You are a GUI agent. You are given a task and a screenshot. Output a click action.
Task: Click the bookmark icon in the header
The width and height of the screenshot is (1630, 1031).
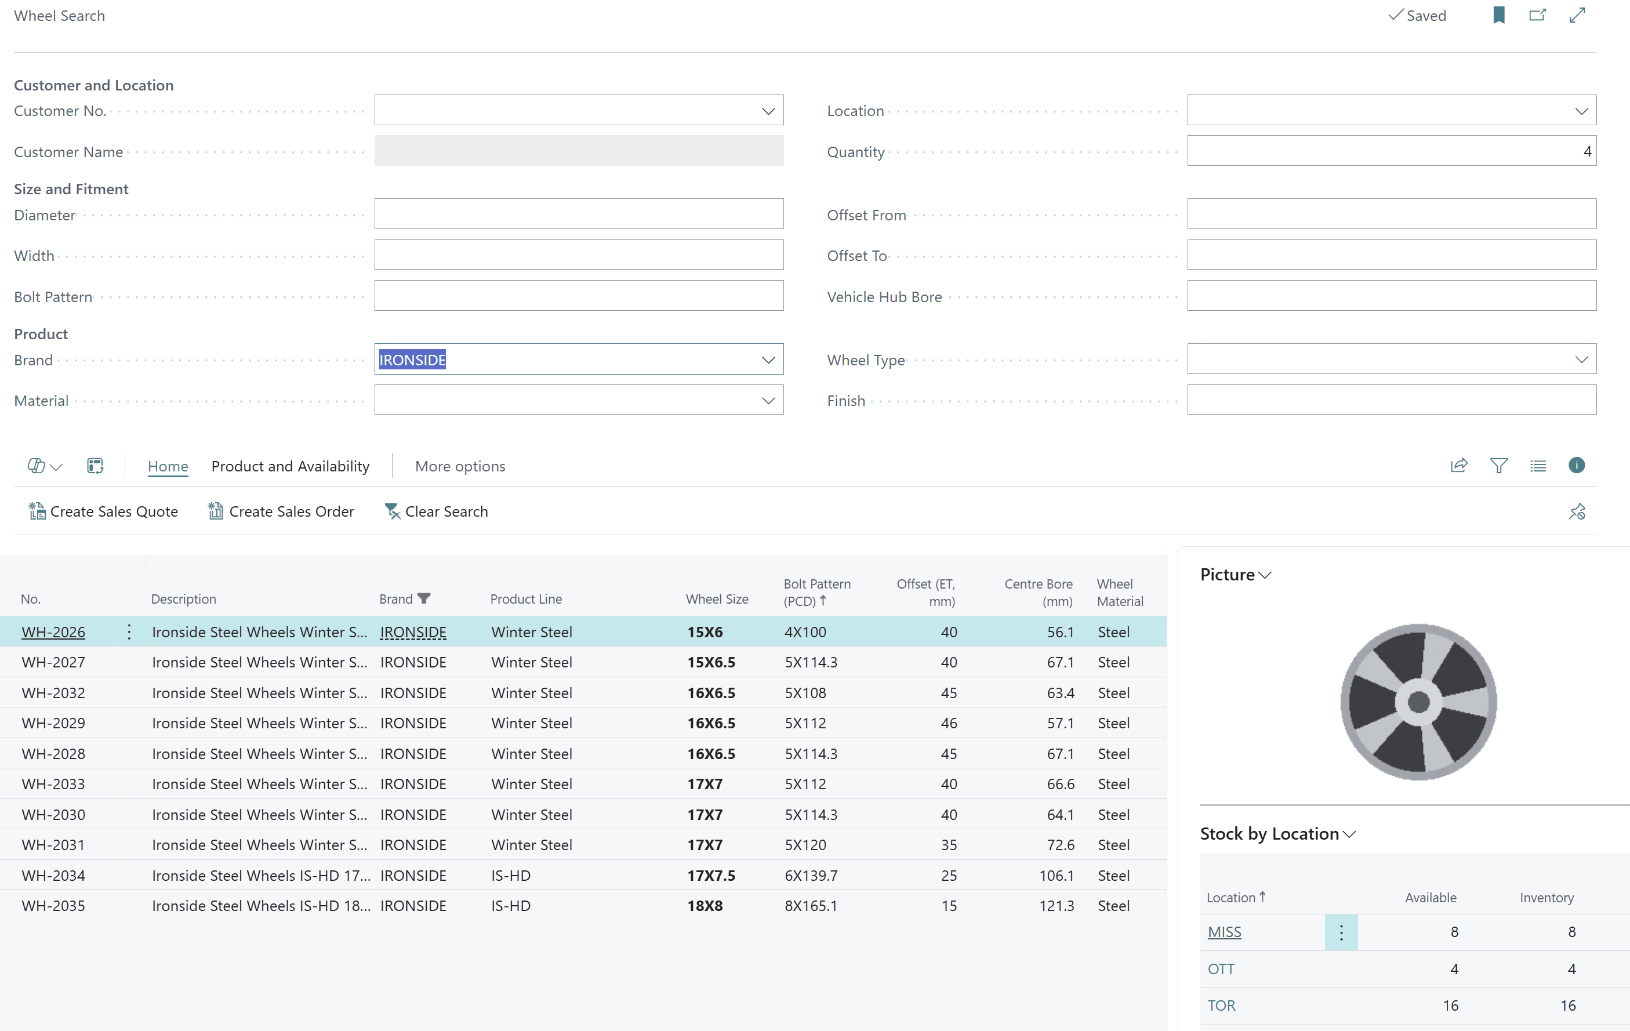pyautogui.click(x=1499, y=15)
